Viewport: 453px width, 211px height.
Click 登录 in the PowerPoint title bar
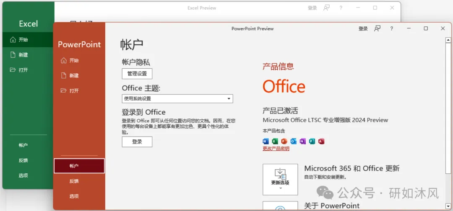point(363,28)
